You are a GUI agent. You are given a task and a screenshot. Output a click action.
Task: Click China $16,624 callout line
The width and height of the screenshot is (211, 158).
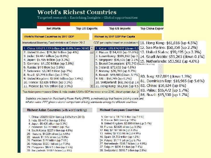[x=163, y=85]
